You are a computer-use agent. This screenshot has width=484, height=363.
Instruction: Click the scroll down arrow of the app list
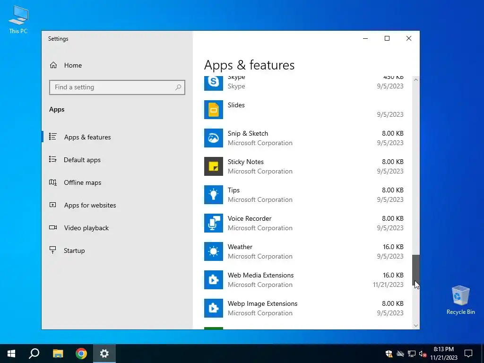(416, 326)
